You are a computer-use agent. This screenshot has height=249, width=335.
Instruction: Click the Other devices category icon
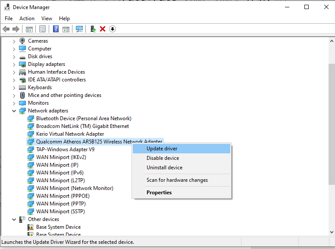[22, 219]
